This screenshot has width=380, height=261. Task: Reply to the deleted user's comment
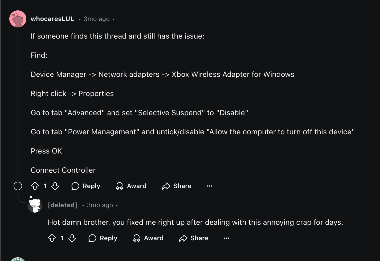103,238
